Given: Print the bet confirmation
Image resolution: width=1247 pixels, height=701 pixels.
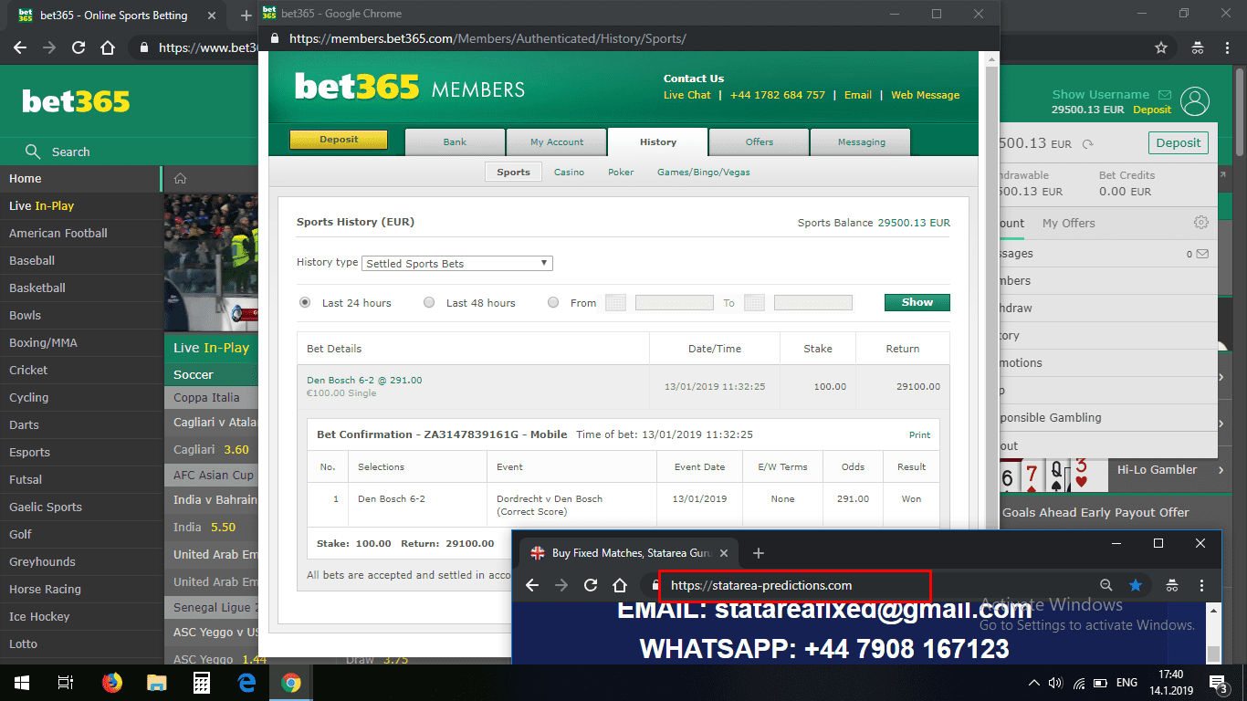Looking at the screenshot, I should [x=919, y=435].
